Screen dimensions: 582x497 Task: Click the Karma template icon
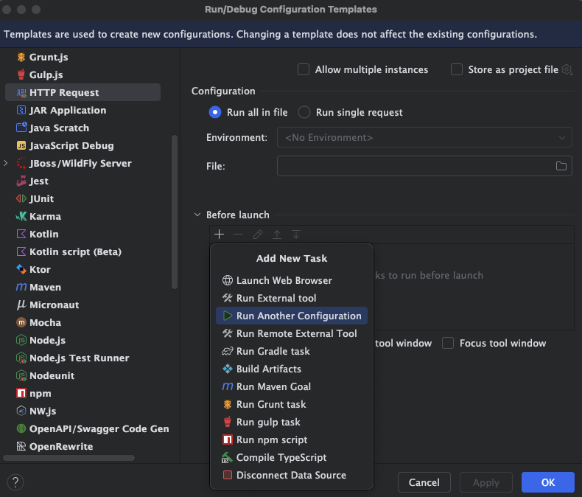point(21,217)
